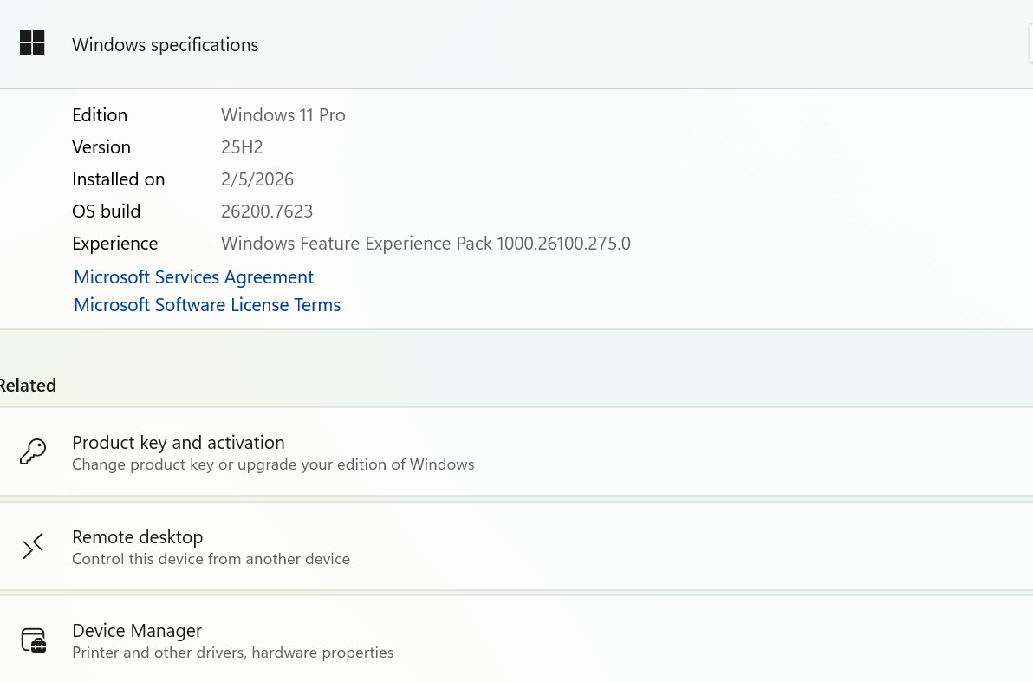Image resolution: width=1033 pixels, height=682 pixels.
Task: Click the Remote desktop arrows icon
Action: pos(32,546)
